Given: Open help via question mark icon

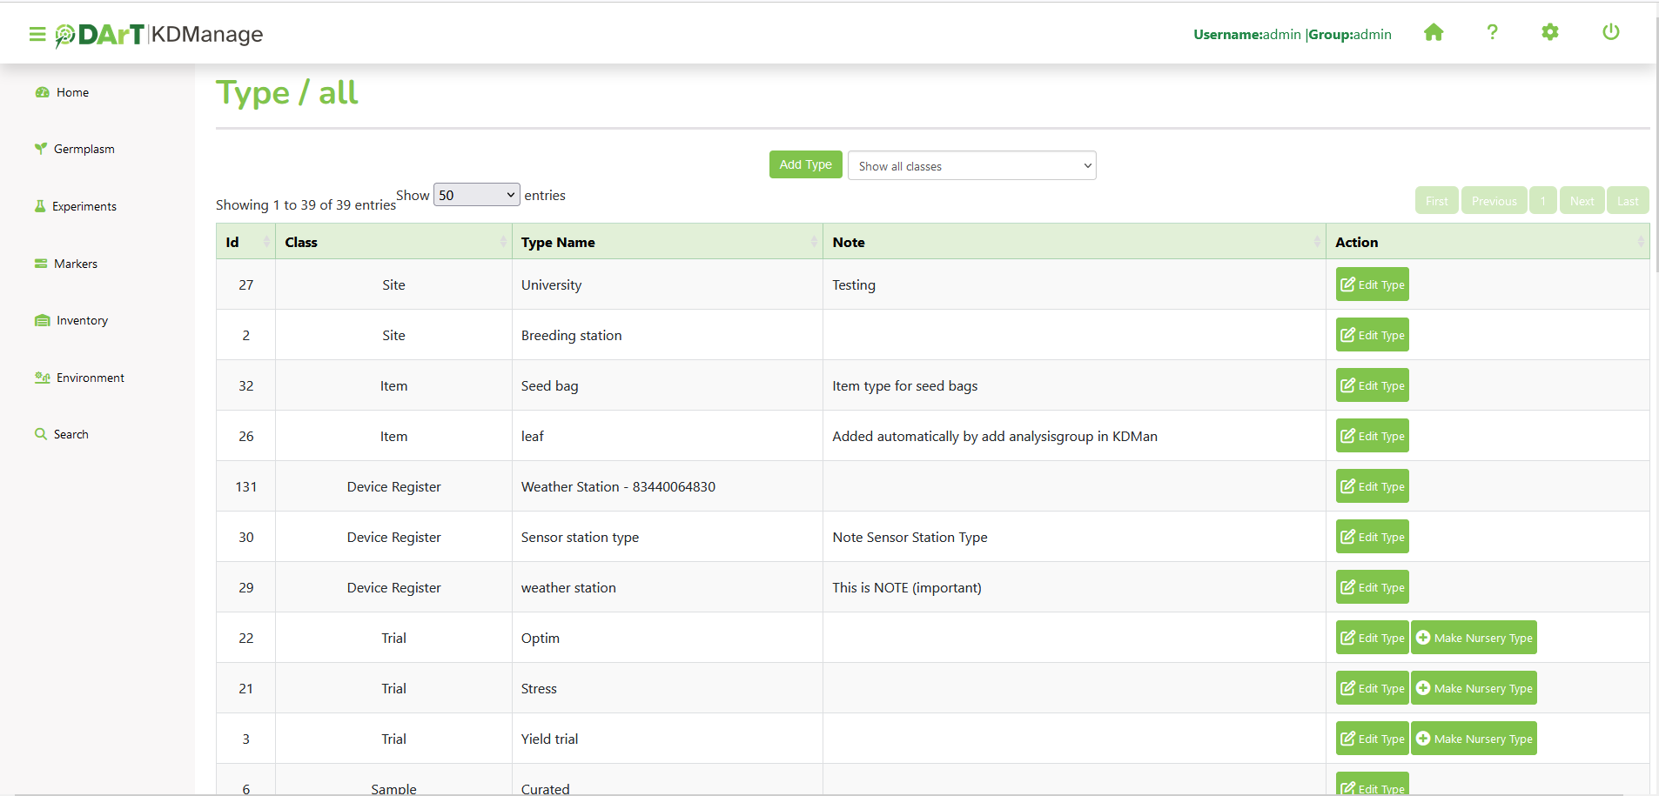Looking at the screenshot, I should pos(1492,33).
